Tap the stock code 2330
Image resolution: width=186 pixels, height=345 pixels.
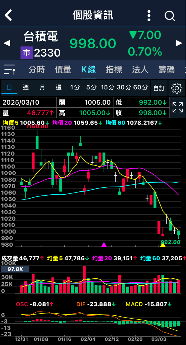click(47, 53)
